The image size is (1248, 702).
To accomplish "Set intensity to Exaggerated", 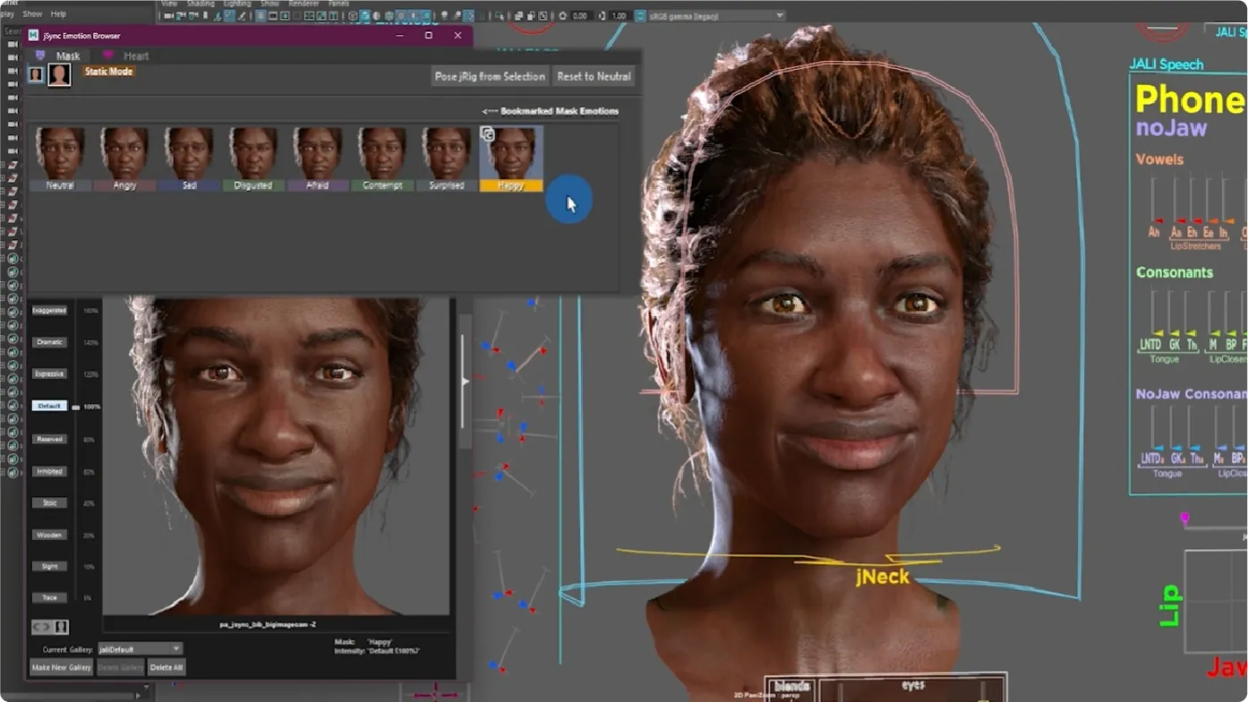I will (49, 311).
